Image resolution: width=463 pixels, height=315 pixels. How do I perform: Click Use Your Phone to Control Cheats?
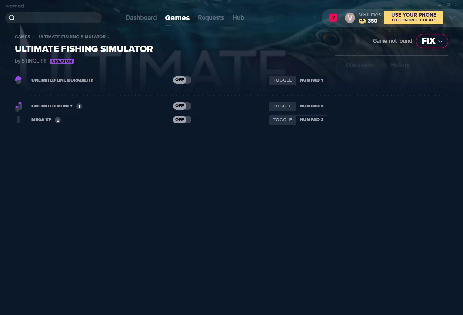[x=414, y=18]
